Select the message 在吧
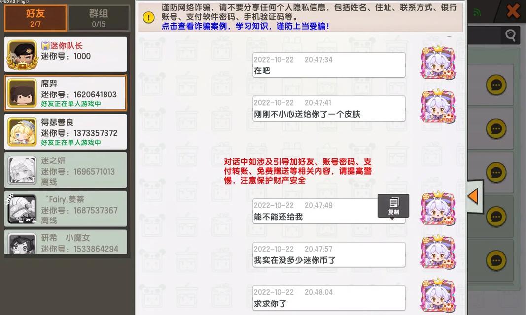Image resolution: width=526 pixels, height=315 pixels. [329, 65]
